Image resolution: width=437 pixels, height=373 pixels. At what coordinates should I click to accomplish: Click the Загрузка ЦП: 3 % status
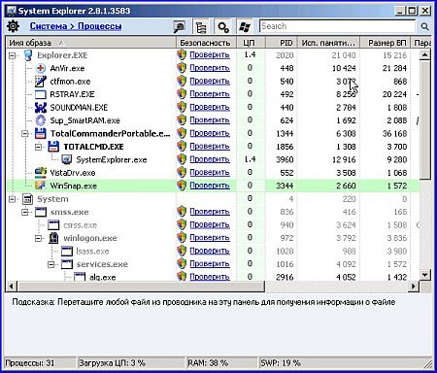point(113,363)
